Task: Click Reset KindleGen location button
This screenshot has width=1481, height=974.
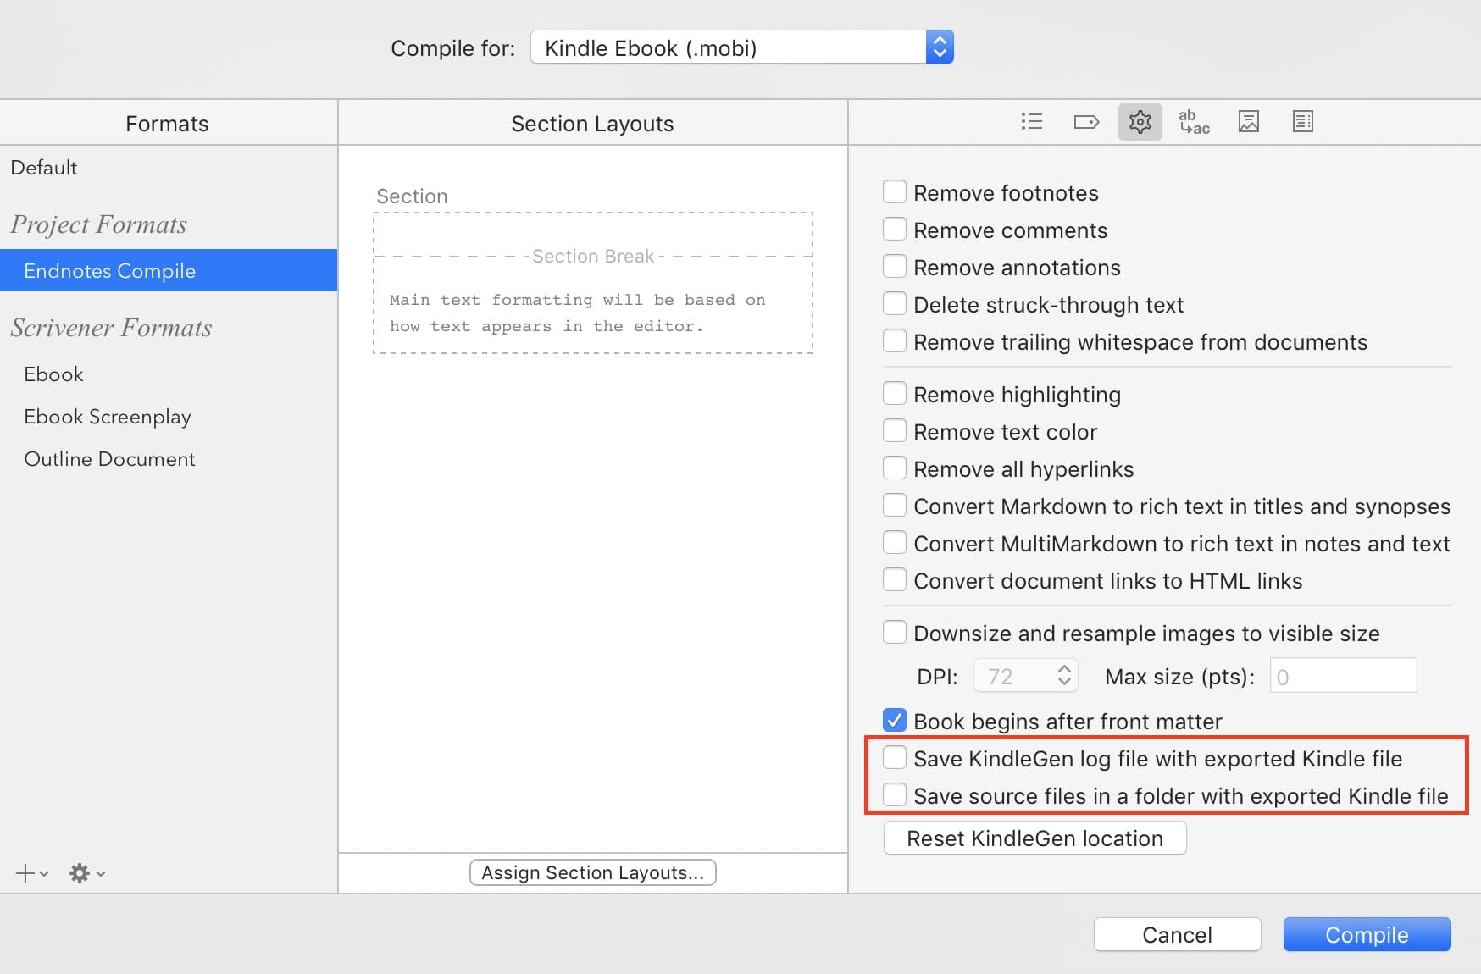Action: (x=1034, y=838)
